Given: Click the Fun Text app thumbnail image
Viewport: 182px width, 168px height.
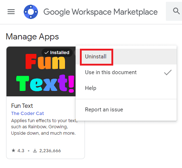Looking at the screenshot, I should (41, 71).
